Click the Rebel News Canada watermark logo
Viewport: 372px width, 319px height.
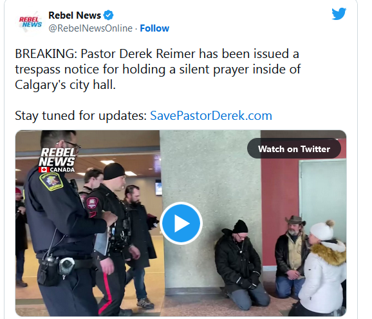point(57,160)
